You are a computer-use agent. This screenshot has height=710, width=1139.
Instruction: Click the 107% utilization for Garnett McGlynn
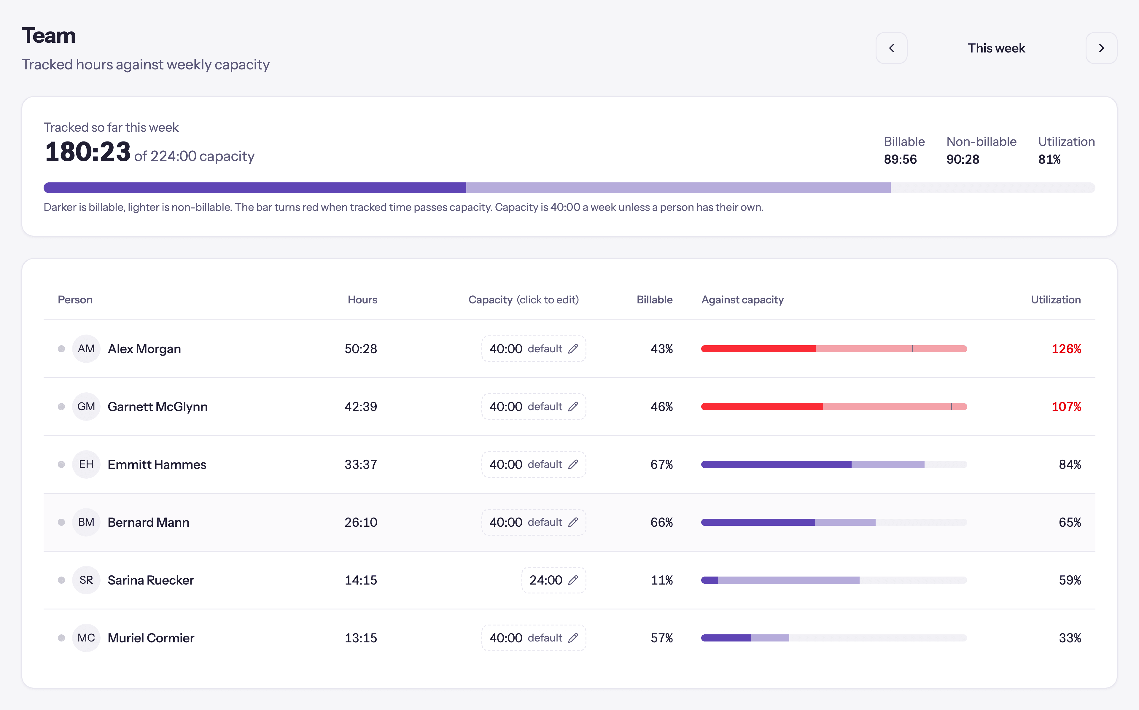1066,406
